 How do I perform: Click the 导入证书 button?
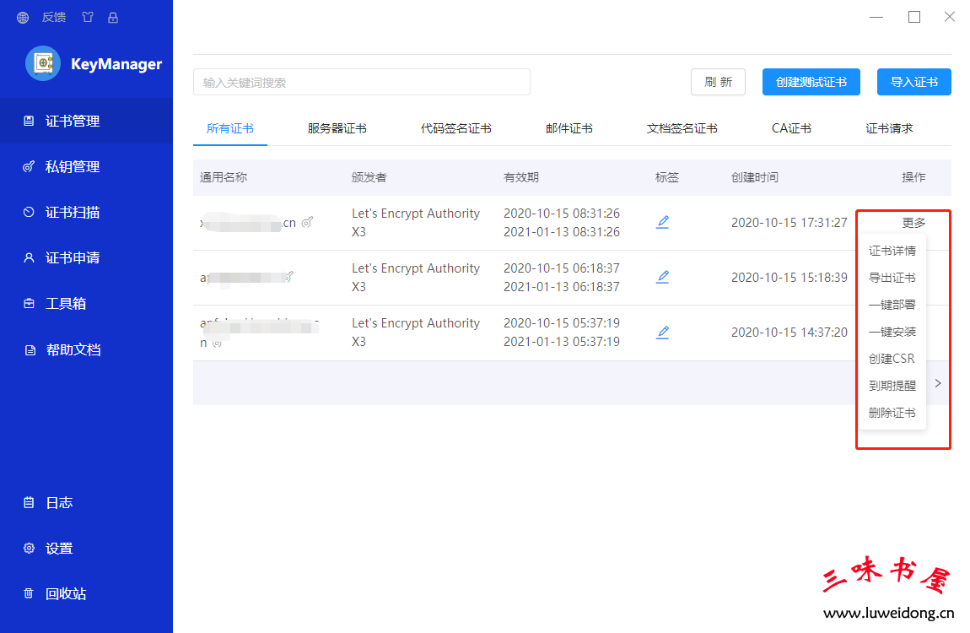[x=913, y=82]
